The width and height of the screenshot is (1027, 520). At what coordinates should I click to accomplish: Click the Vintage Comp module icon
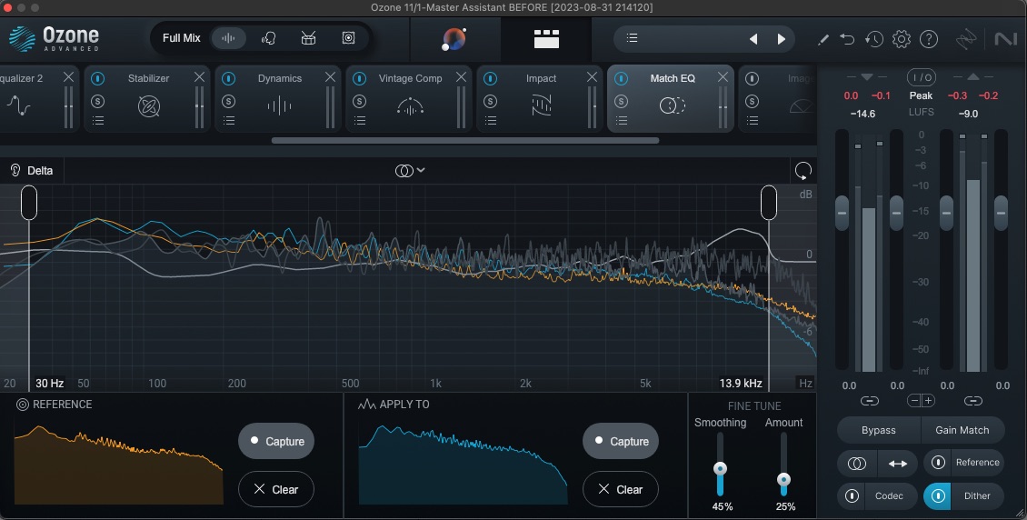coord(411,106)
